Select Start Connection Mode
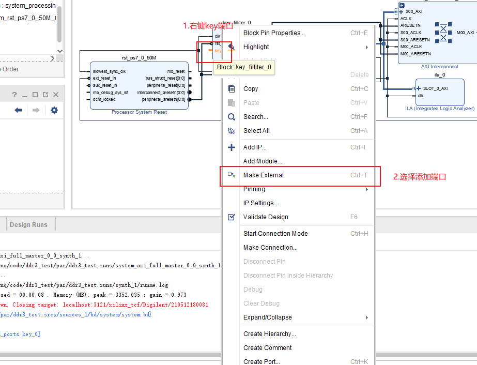477x365 pixels. (x=298, y=234)
